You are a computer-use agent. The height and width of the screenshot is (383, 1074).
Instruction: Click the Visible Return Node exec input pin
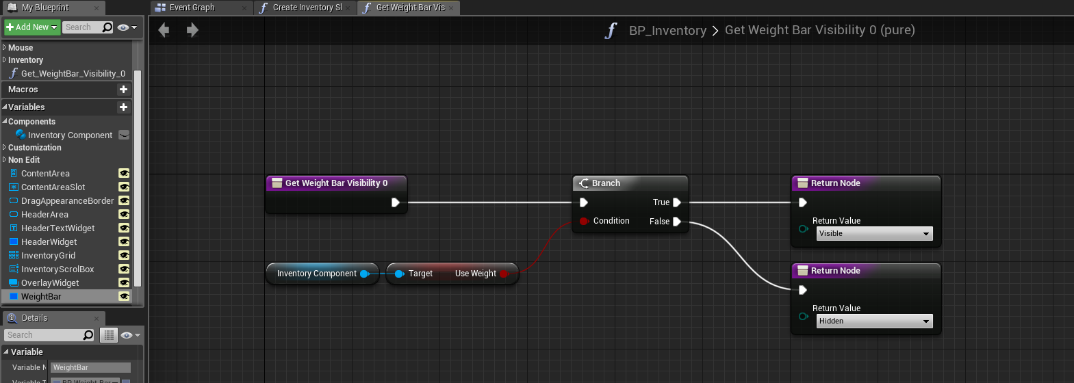pyautogui.click(x=803, y=202)
